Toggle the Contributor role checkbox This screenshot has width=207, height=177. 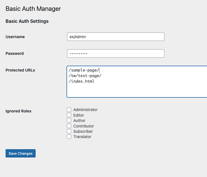point(69,126)
